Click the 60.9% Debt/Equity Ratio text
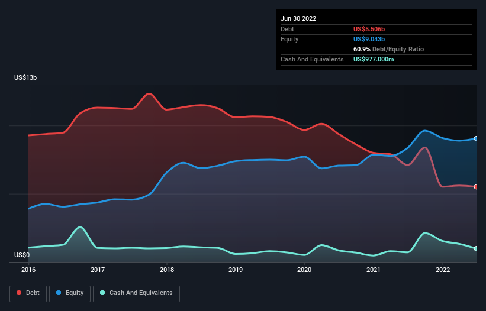This screenshot has width=486, height=311. (388, 49)
